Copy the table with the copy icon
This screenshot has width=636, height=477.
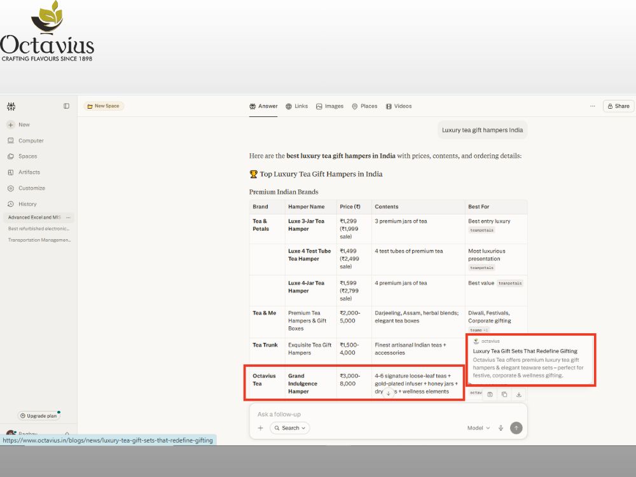point(504,394)
